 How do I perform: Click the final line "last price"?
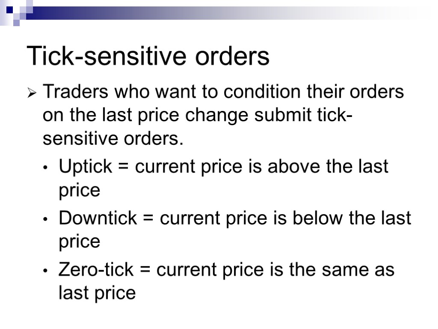(97, 293)
